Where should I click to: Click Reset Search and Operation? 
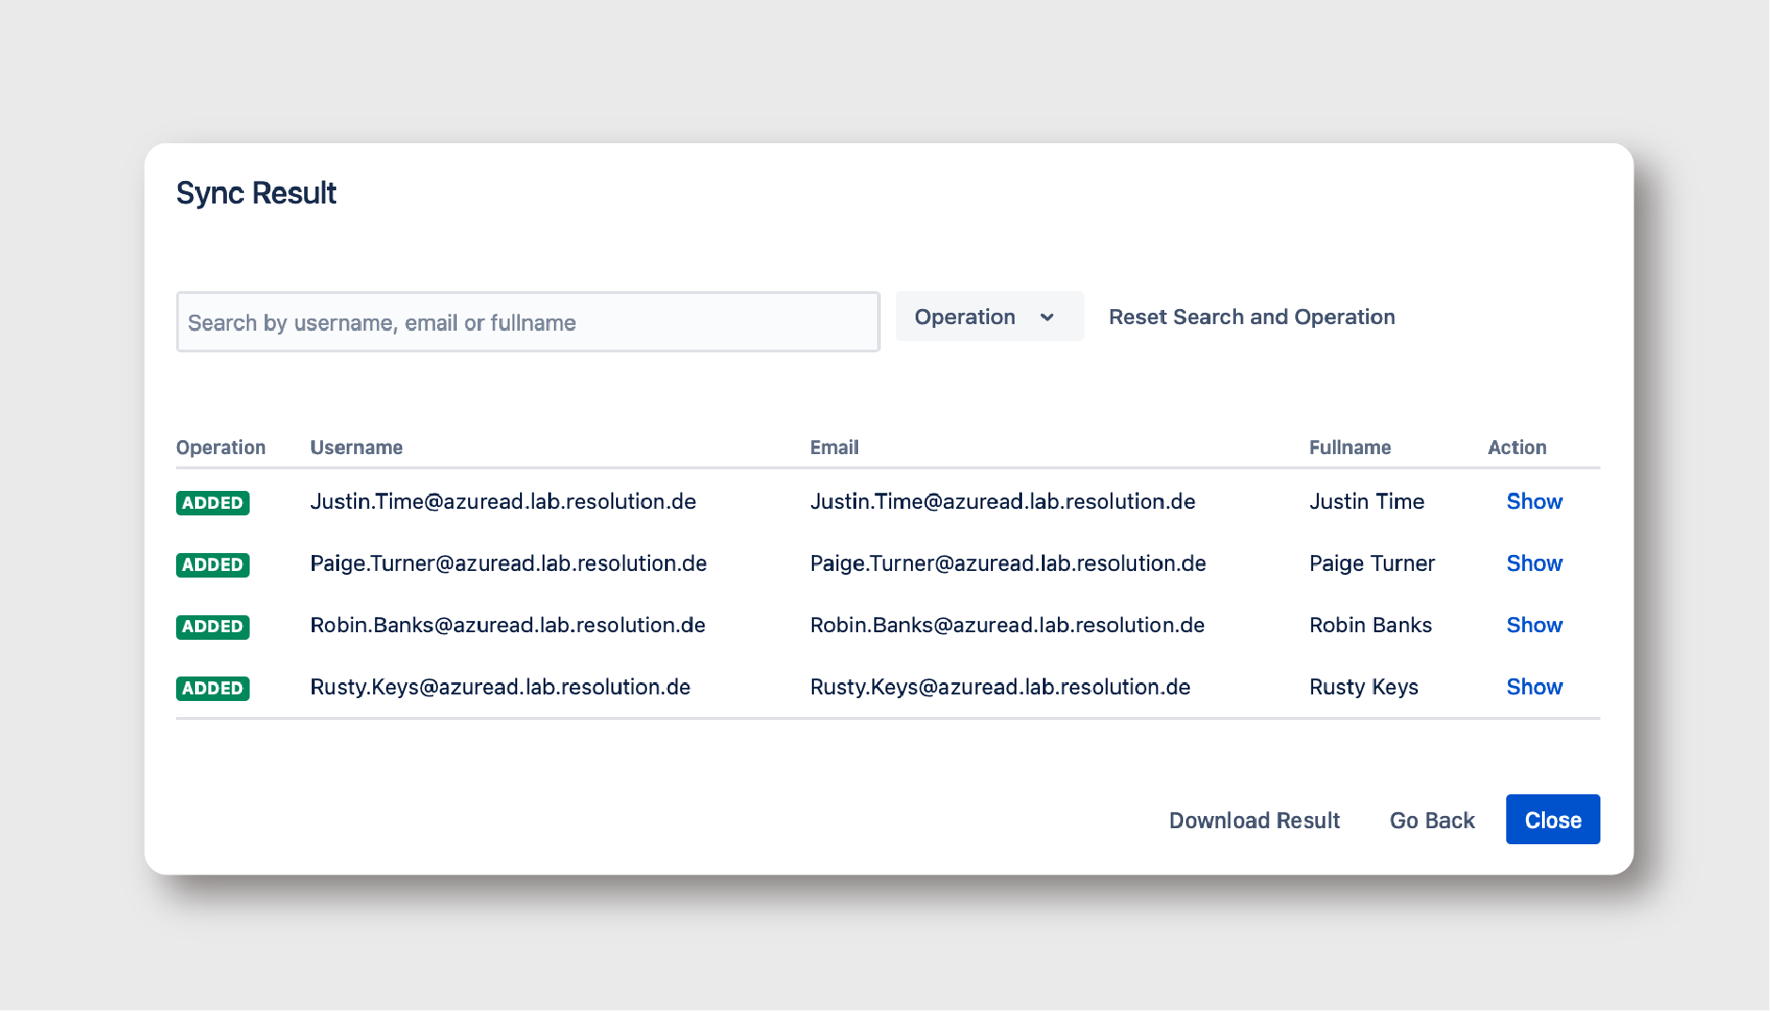[1251, 317]
